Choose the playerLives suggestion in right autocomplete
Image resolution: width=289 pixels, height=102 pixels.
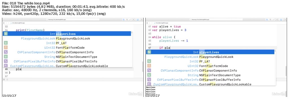point(210,52)
